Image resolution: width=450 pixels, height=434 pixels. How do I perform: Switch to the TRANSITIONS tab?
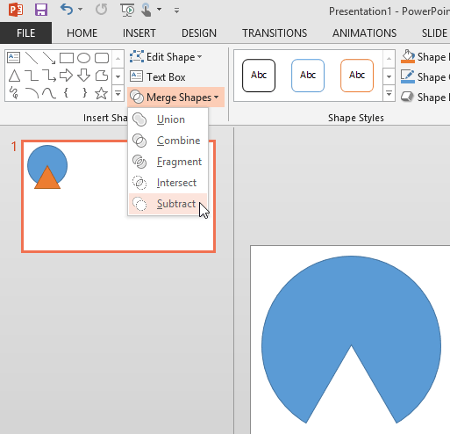point(275,33)
